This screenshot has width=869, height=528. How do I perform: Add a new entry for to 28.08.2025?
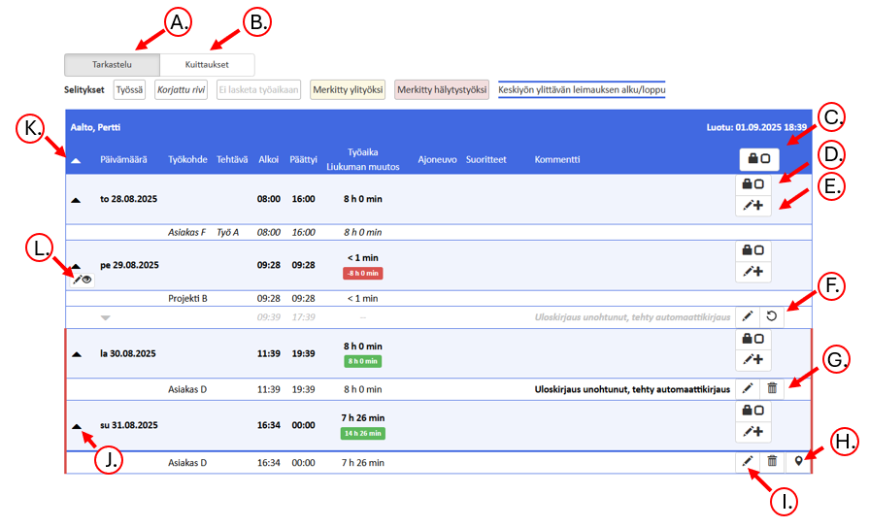tap(752, 206)
